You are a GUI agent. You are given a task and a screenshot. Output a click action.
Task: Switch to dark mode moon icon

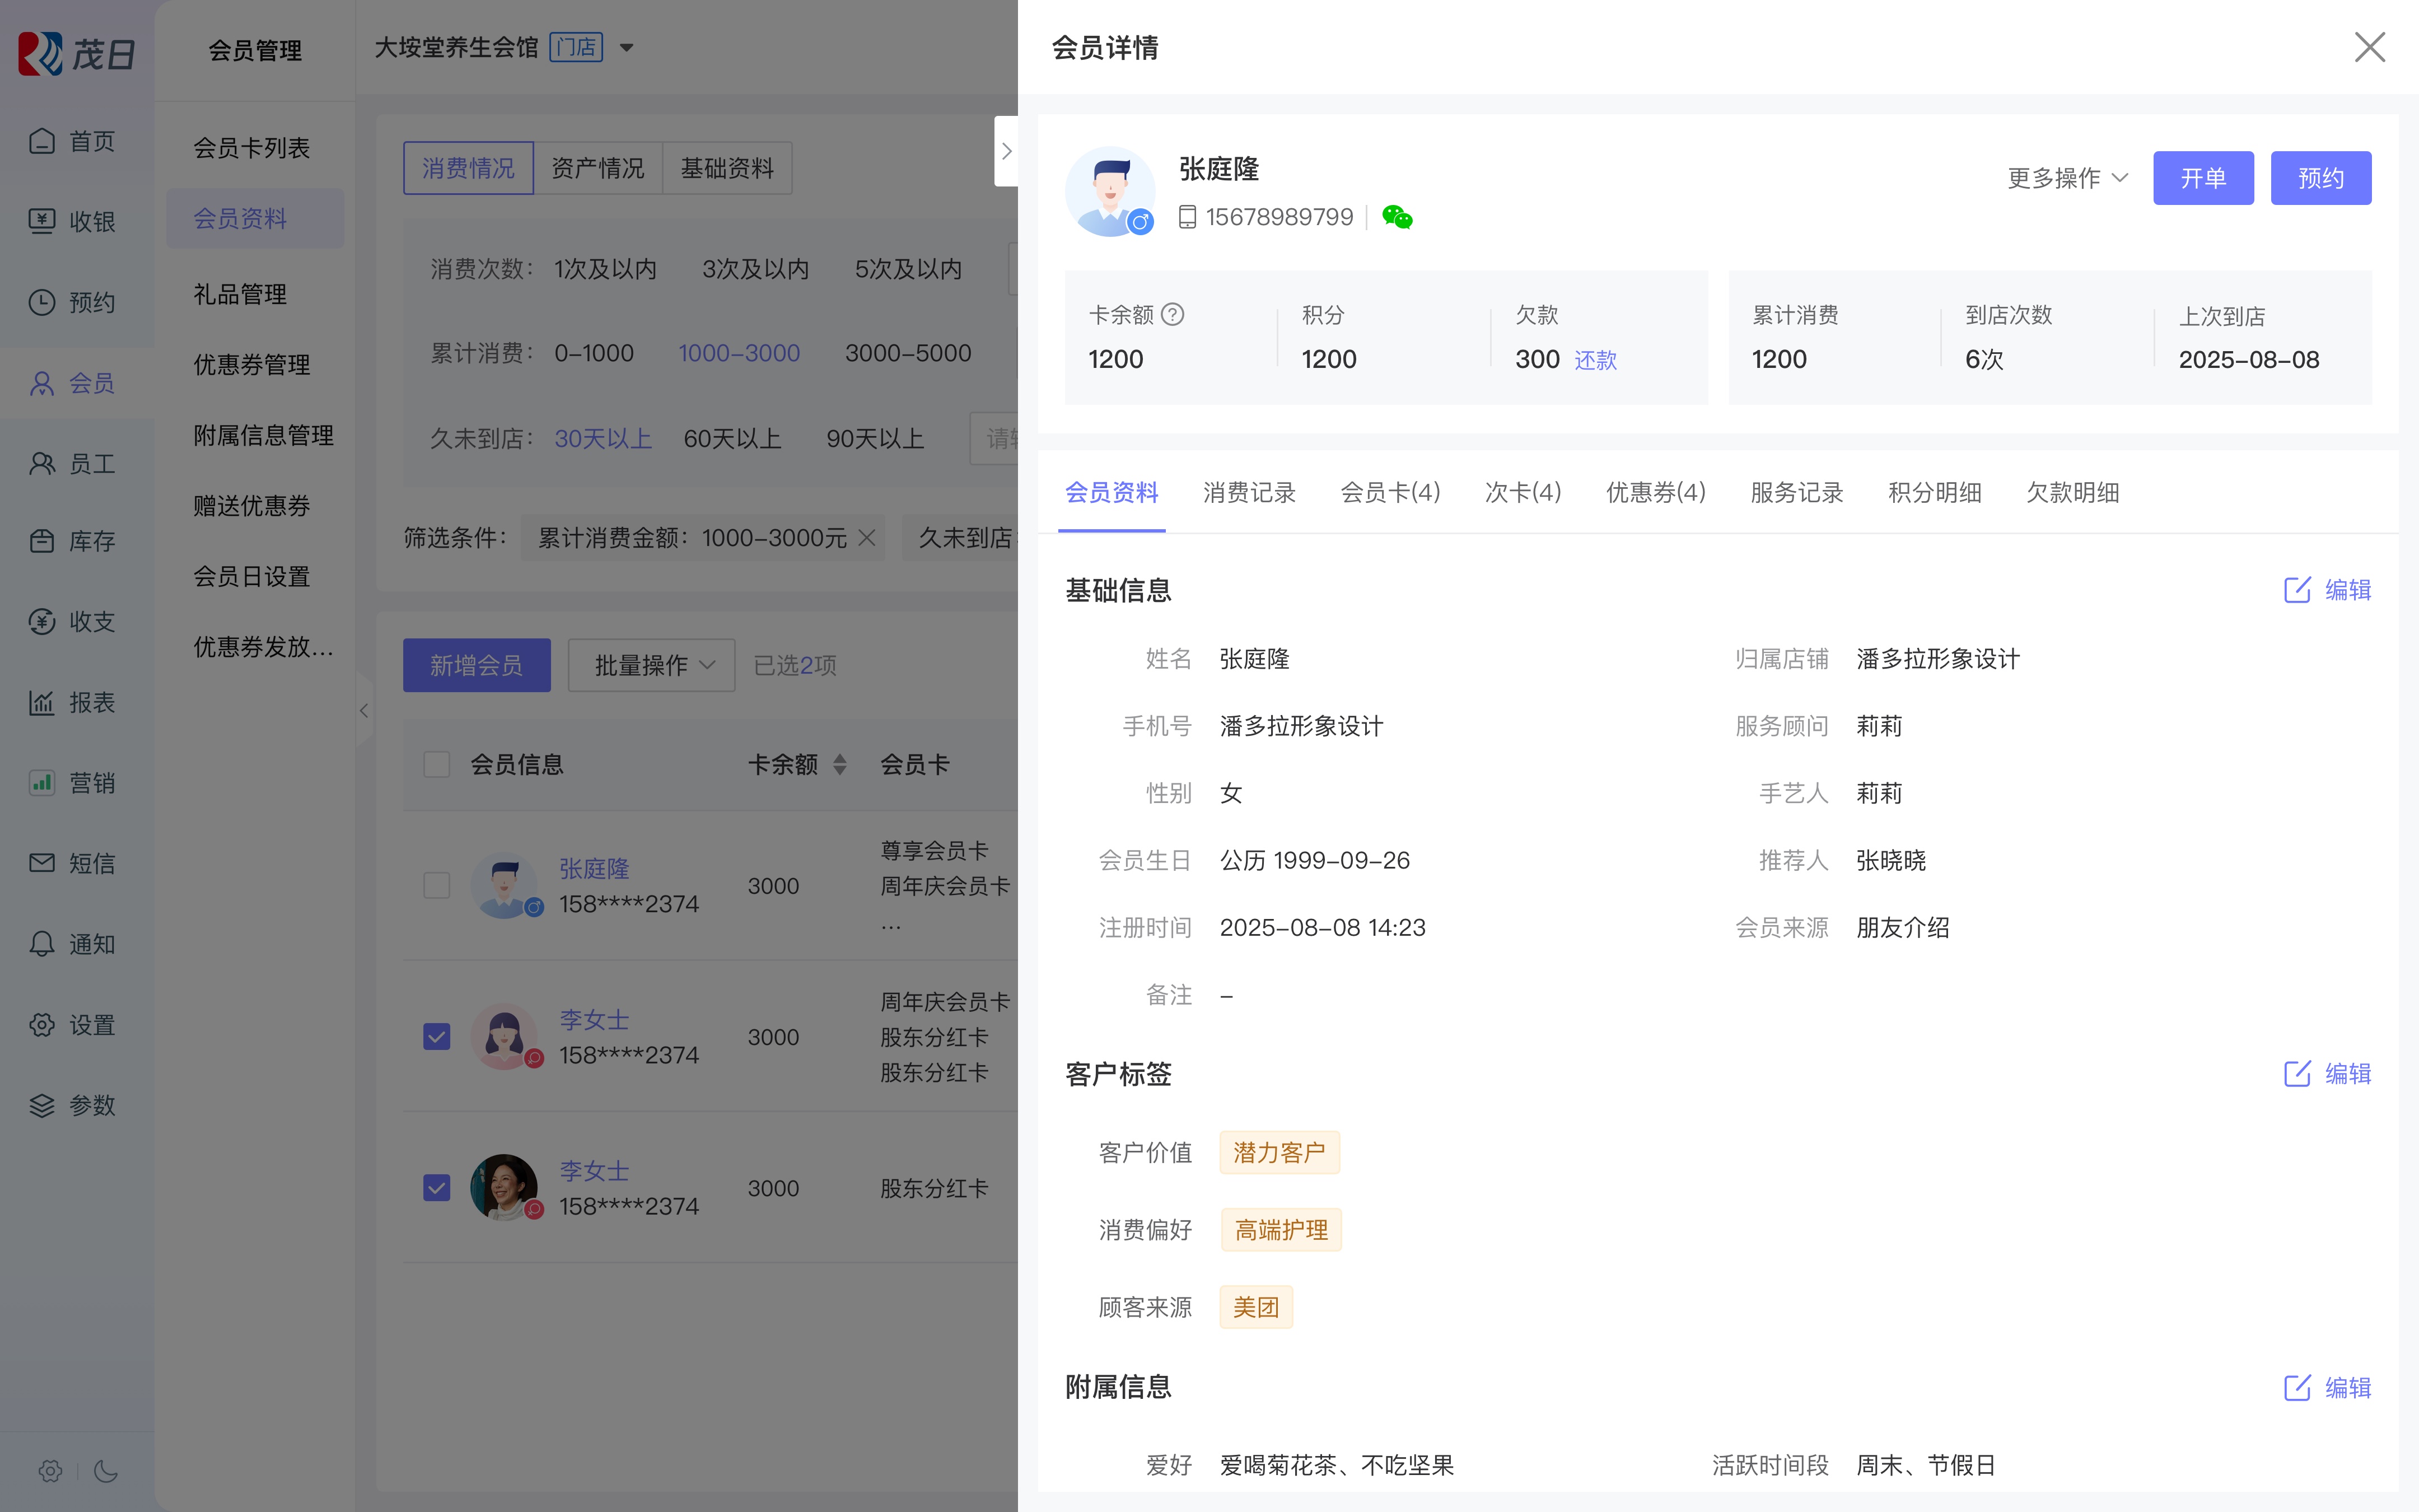[x=105, y=1470]
